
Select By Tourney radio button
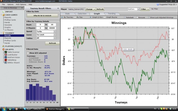(x=62, y=17)
